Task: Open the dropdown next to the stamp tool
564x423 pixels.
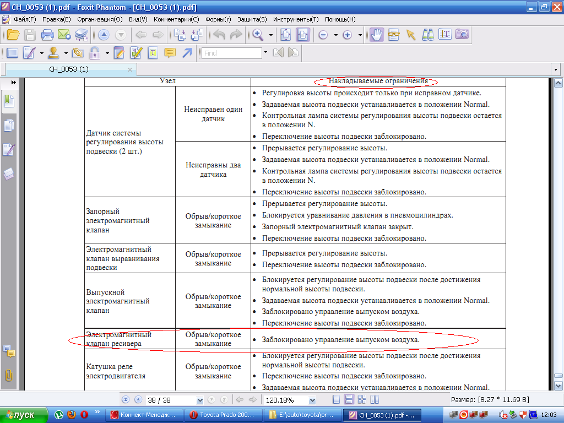Action: tap(66, 53)
